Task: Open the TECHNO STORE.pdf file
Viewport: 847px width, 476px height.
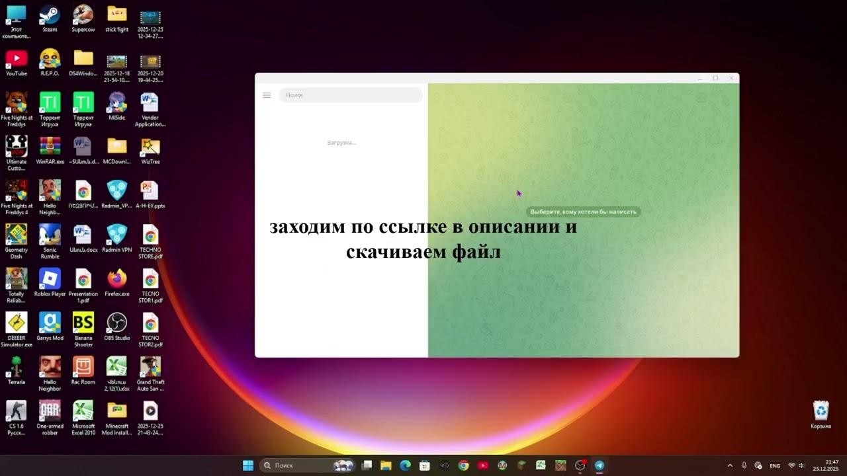Action: click(x=150, y=241)
